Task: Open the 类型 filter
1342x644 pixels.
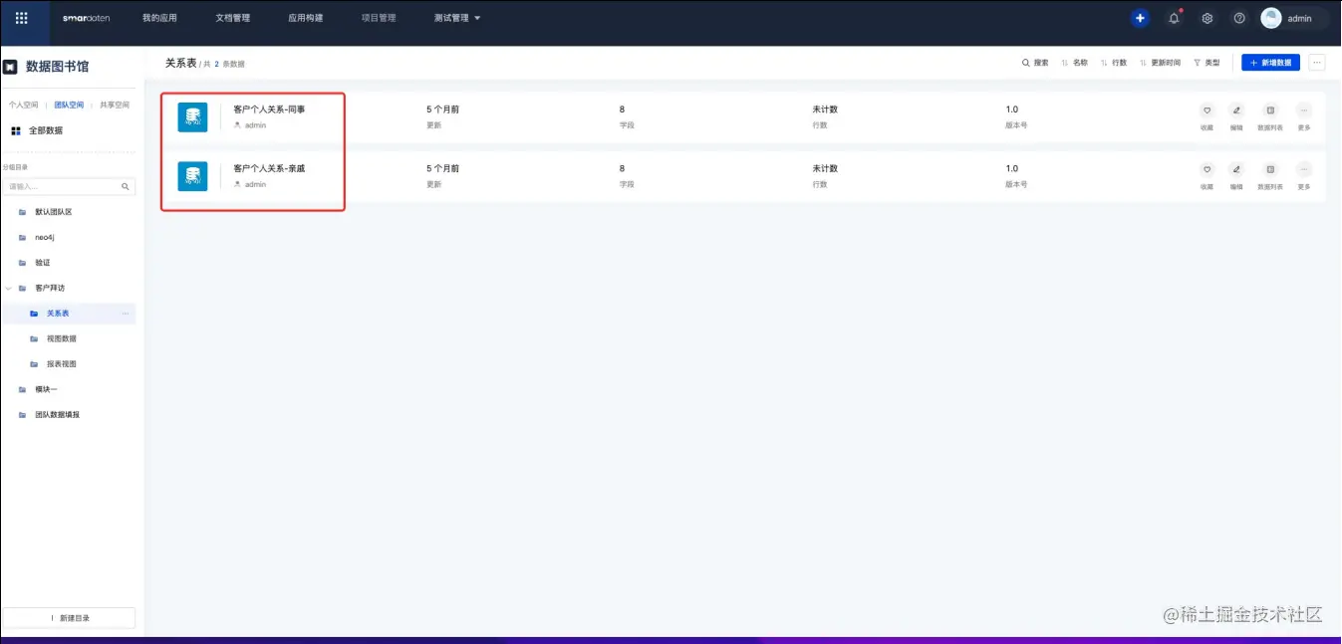Action: [1207, 63]
